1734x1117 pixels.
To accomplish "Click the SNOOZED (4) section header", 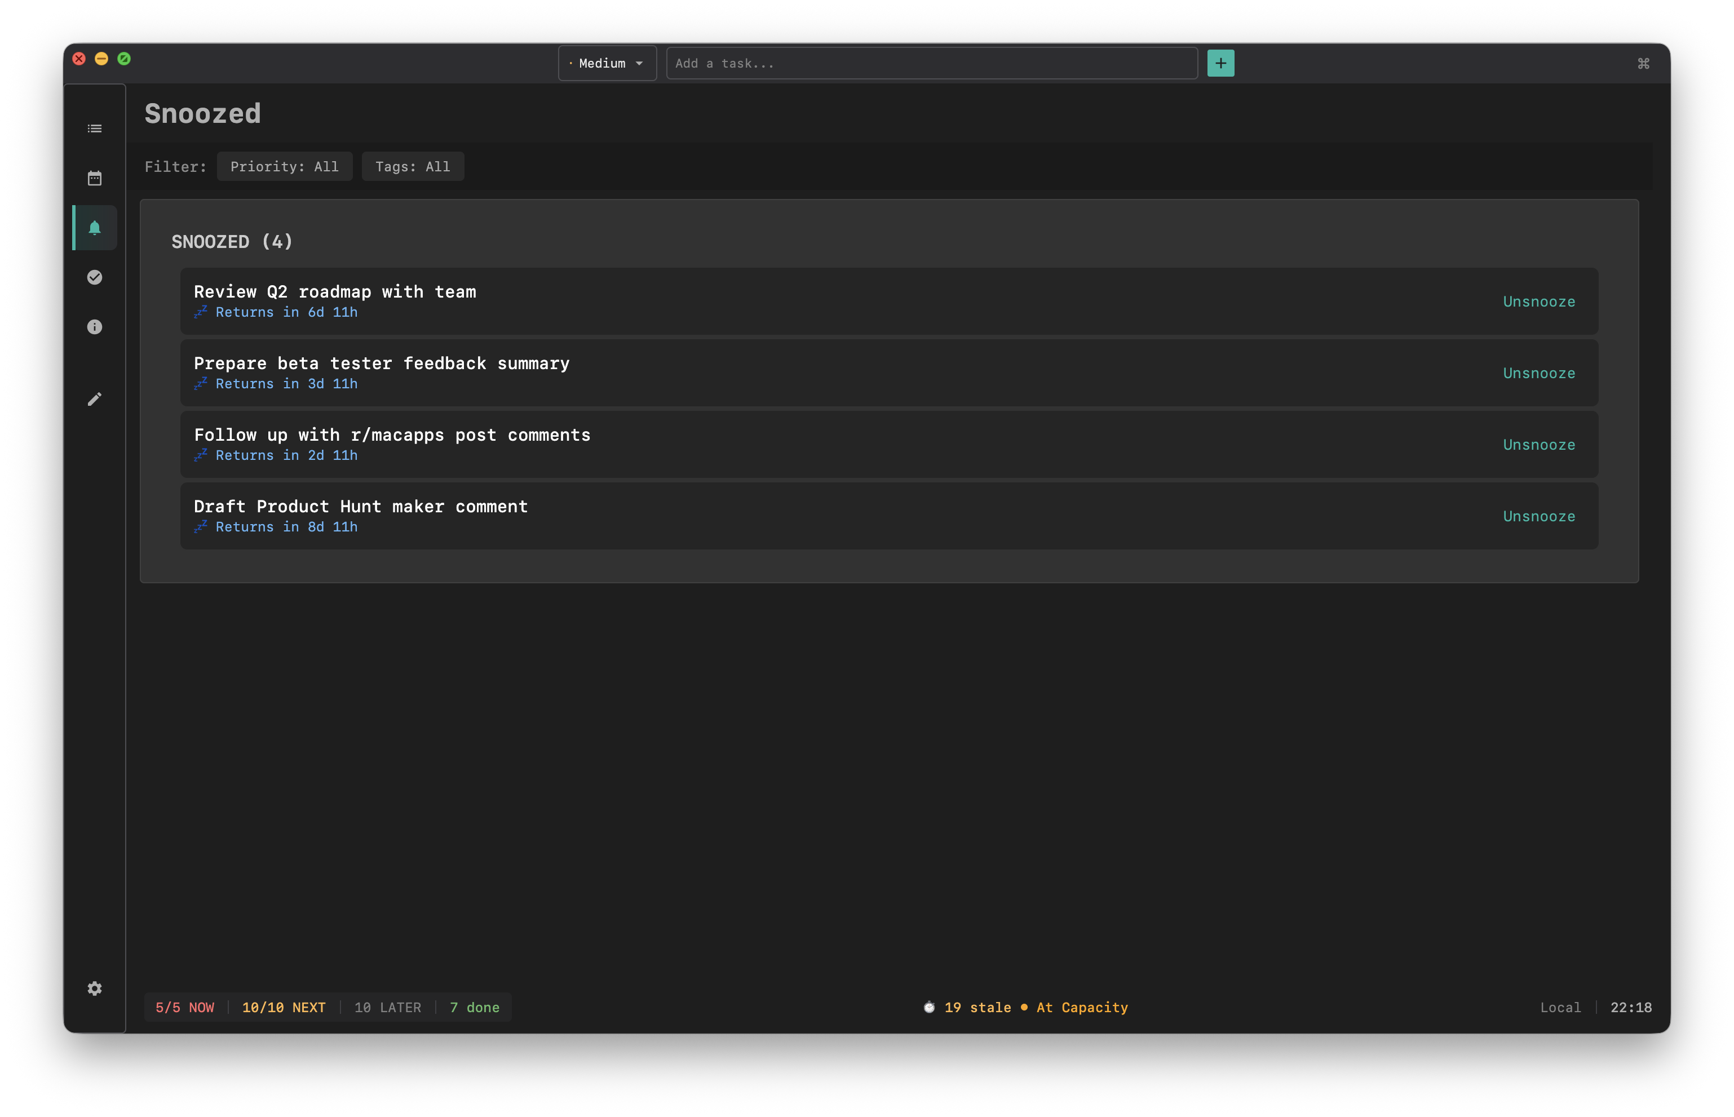I will coord(232,242).
